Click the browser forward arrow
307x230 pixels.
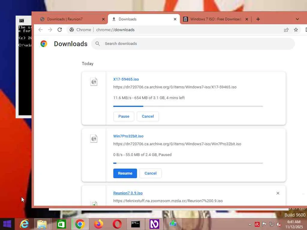point(50,30)
